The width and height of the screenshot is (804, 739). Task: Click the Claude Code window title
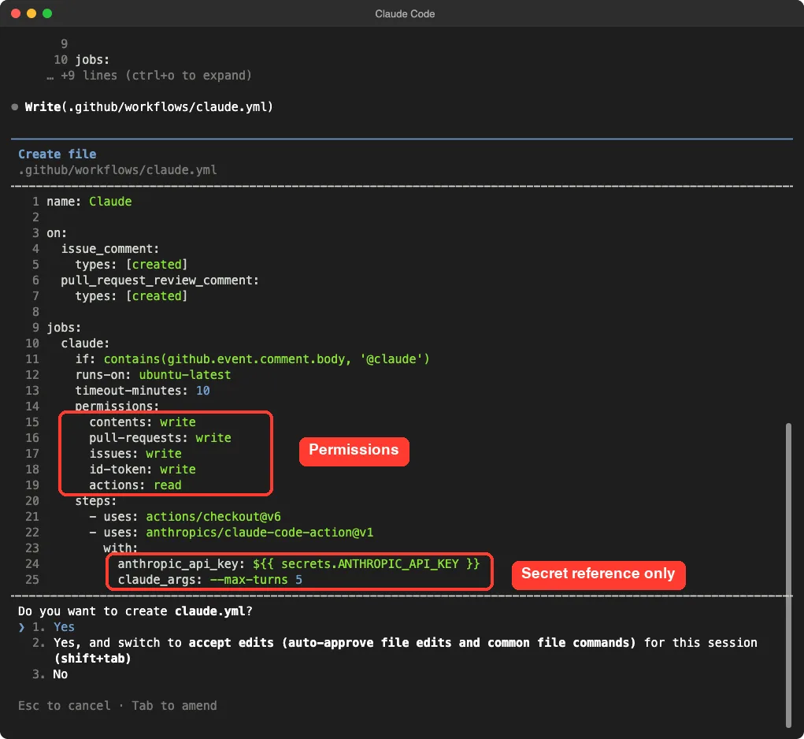[x=405, y=14]
